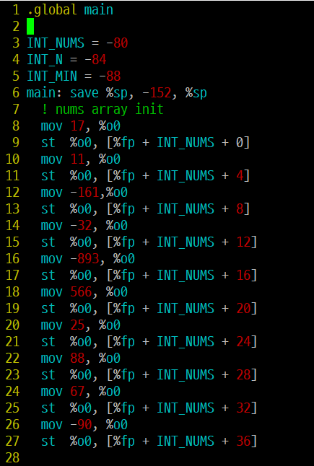Click the store line ending '+ 8]'
This screenshot has height=466, width=314.
[145, 209]
